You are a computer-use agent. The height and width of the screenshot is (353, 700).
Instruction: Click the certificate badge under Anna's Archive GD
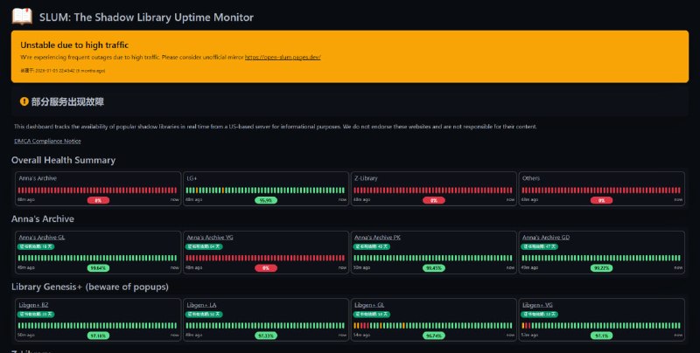[540, 246]
